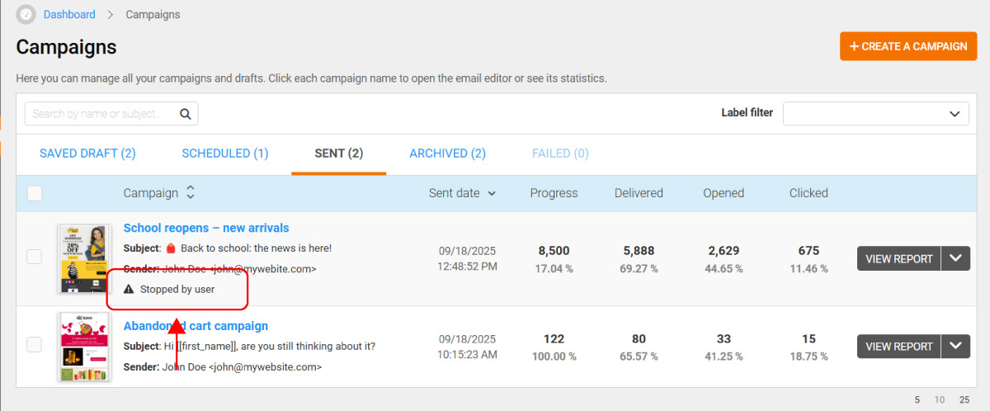This screenshot has height=411, width=990.
Task: Click the Campaign column sort arrows
Action: pyautogui.click(x=191, y=192)
